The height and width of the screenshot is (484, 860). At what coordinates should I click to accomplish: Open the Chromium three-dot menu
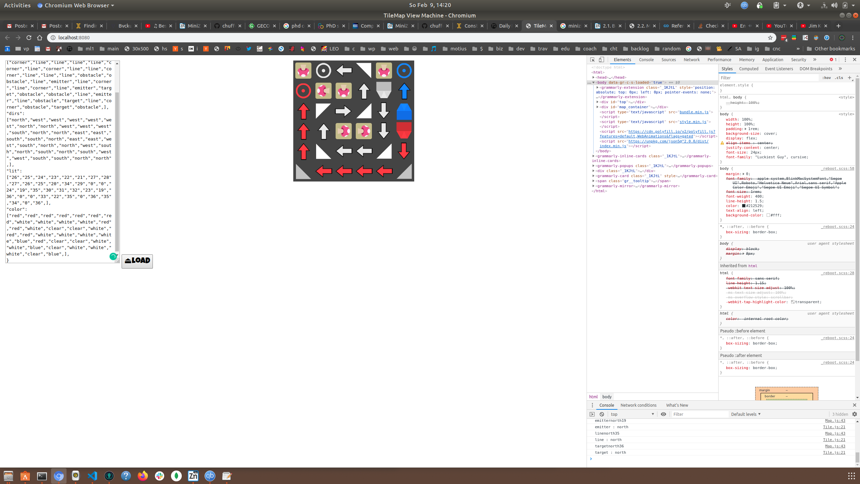pyautogui.click(x=853, y=38)
